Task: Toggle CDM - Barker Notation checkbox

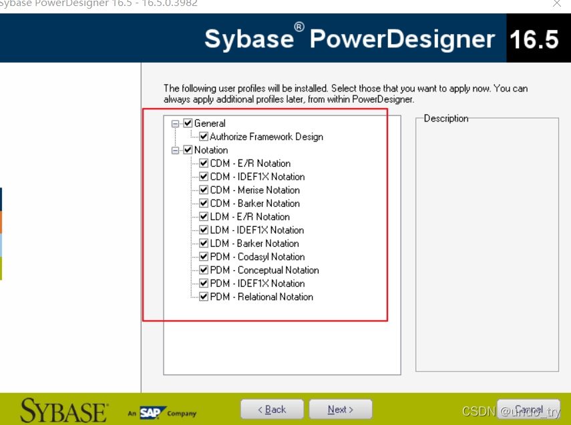Action: [204, 203]
